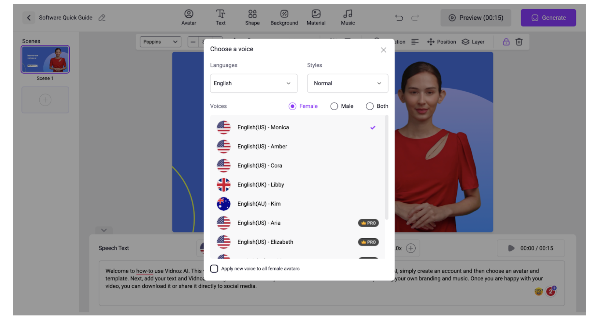The height and width of the screenshot is (321, 600).
Task: Collapse the panel with the down chevron
Action: pos(104,230)
